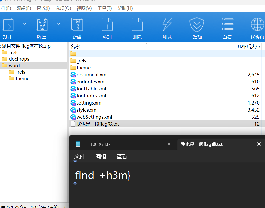Viewport: 265px width, 208px height.
Task: Click the 新建 (New archive) icon
Action: point(77,24)
